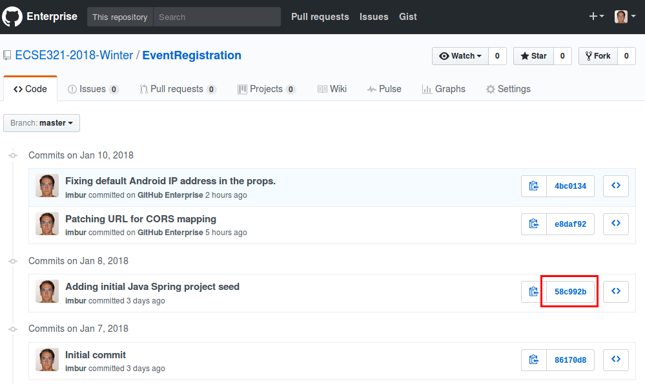Star the repository

(533, 56)
